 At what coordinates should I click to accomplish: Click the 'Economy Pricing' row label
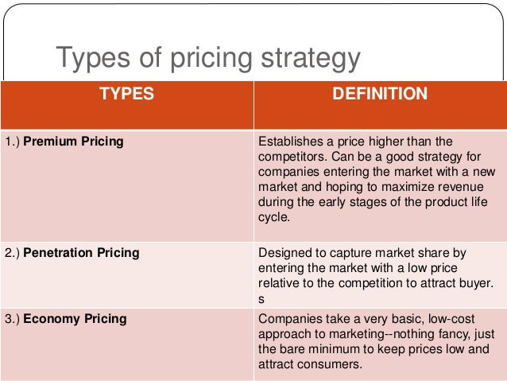click(x=75, y=319)
